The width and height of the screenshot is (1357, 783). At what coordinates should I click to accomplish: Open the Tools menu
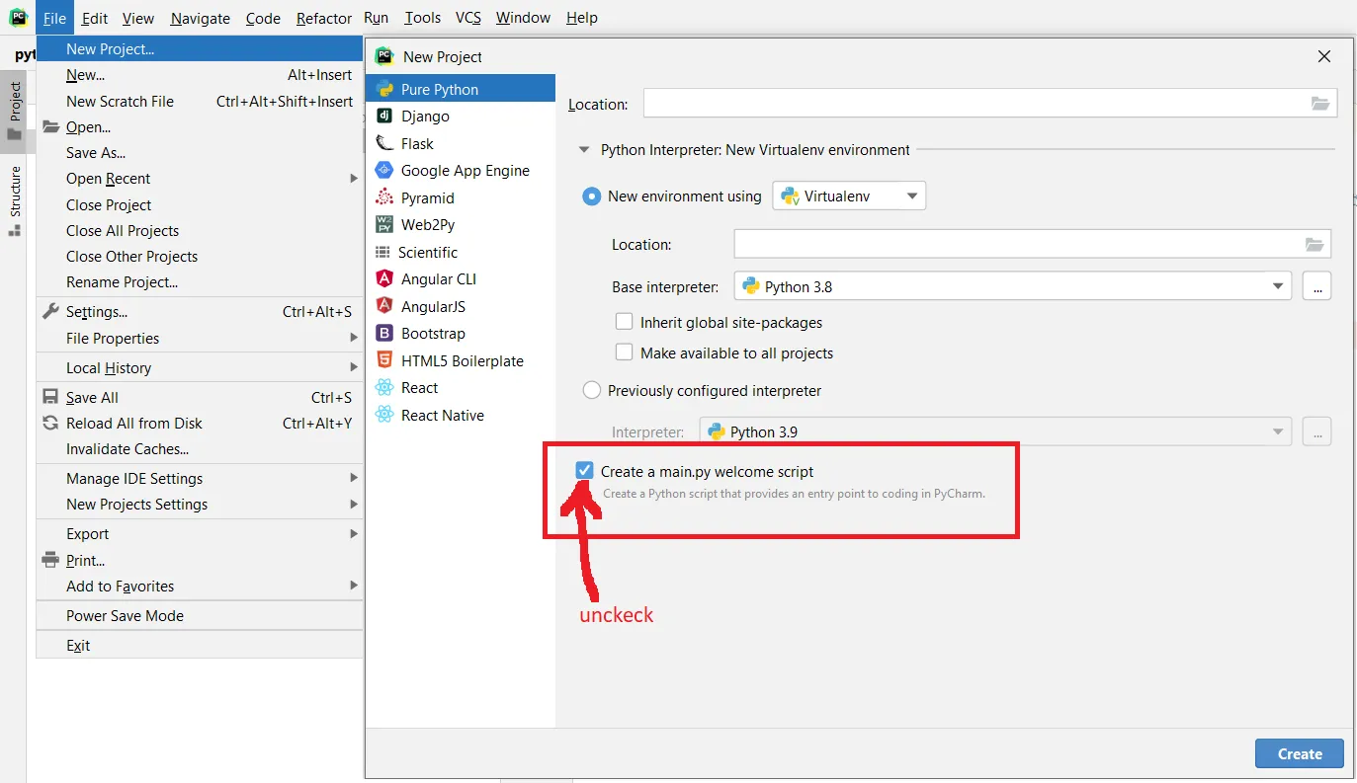422,18
